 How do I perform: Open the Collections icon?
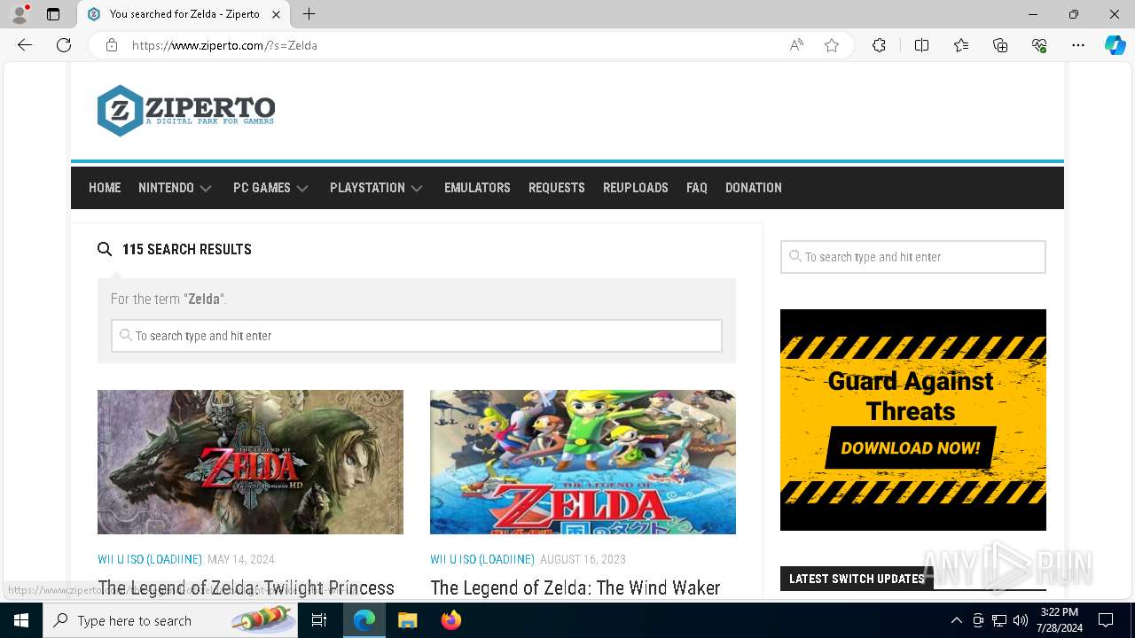tap(1000, 45)
